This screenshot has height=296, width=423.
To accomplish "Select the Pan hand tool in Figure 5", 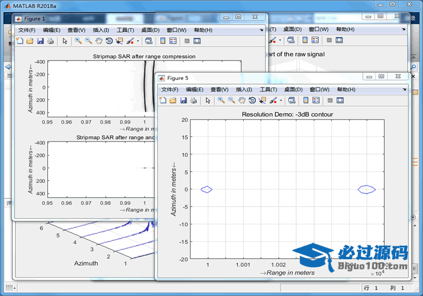I will [241, 101].
